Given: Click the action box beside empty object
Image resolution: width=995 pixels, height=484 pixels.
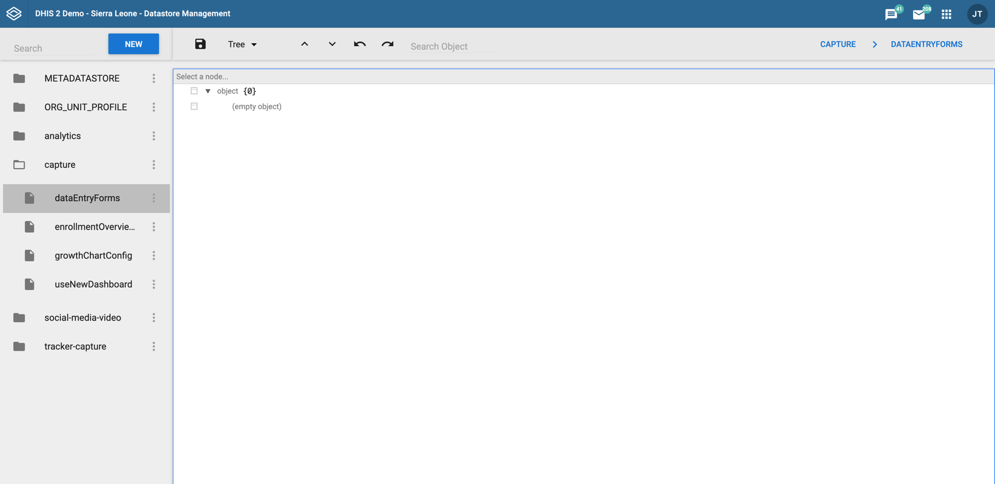Looking at the screenshot, I should (194, 106).
